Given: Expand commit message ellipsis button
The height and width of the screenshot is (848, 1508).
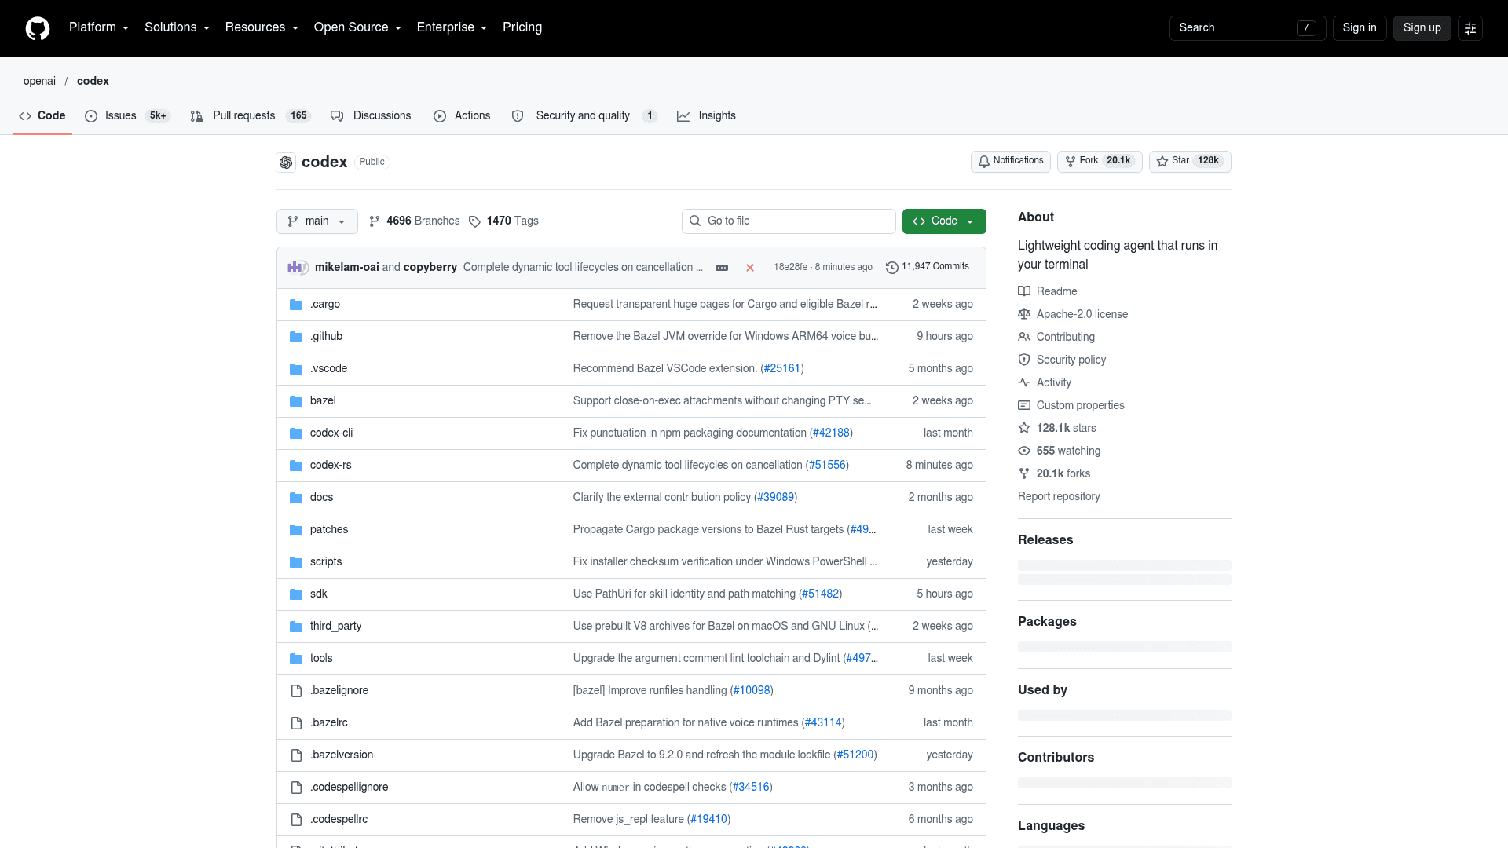Looking at the screenshot, I should (722, 268).
